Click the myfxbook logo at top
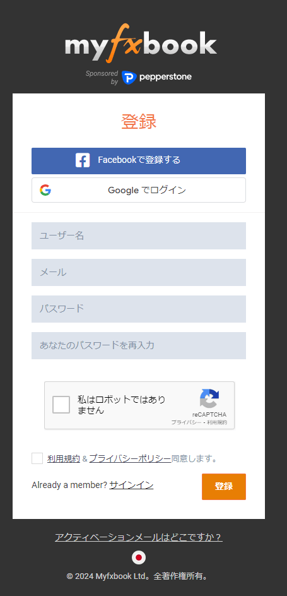 (x=141, y=44)
